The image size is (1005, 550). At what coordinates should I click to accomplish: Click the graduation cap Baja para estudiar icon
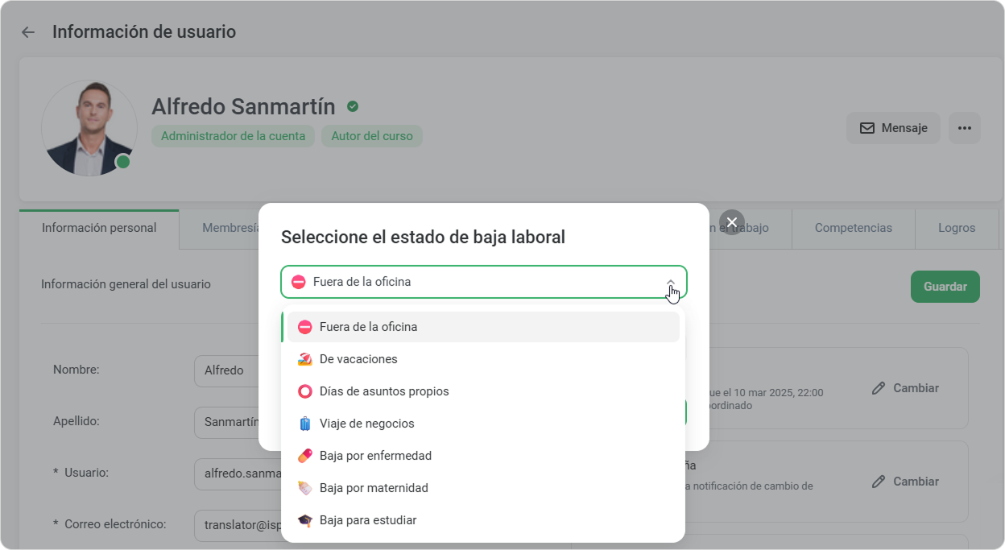click(x=304, y=520)
